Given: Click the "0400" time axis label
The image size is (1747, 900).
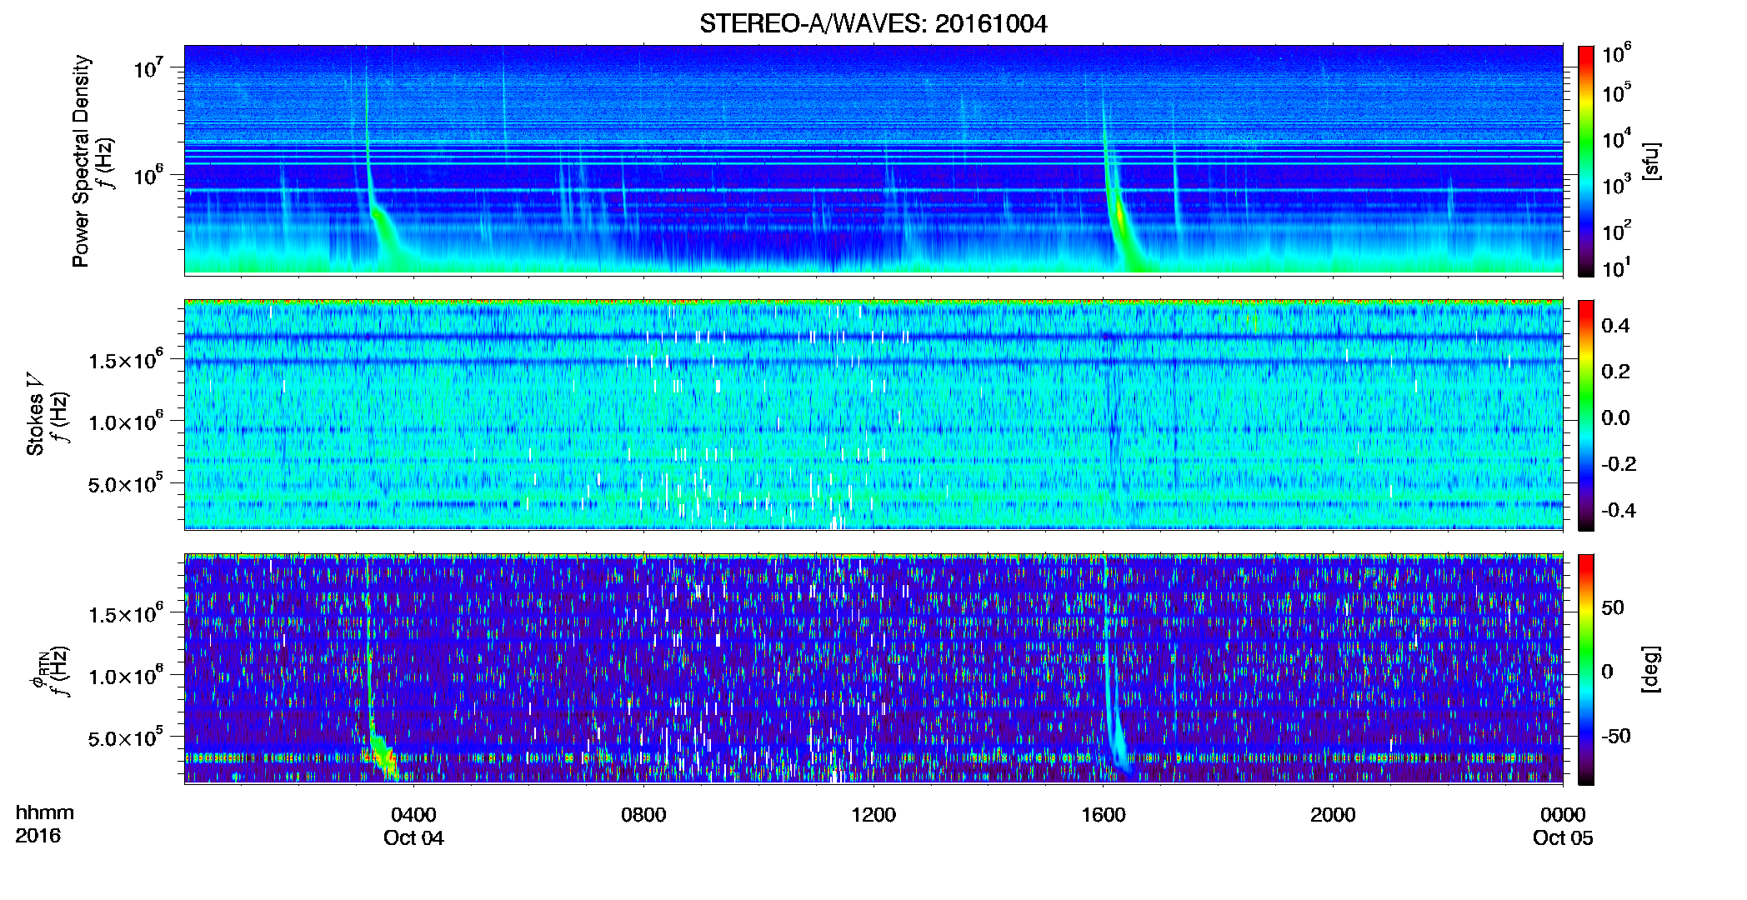Looking at the screenshot, I should [413, 814].
